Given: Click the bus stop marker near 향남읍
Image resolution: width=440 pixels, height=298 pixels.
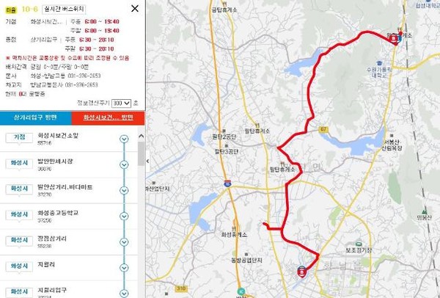Looking at the screenshot, I should (x=301, y=272).
